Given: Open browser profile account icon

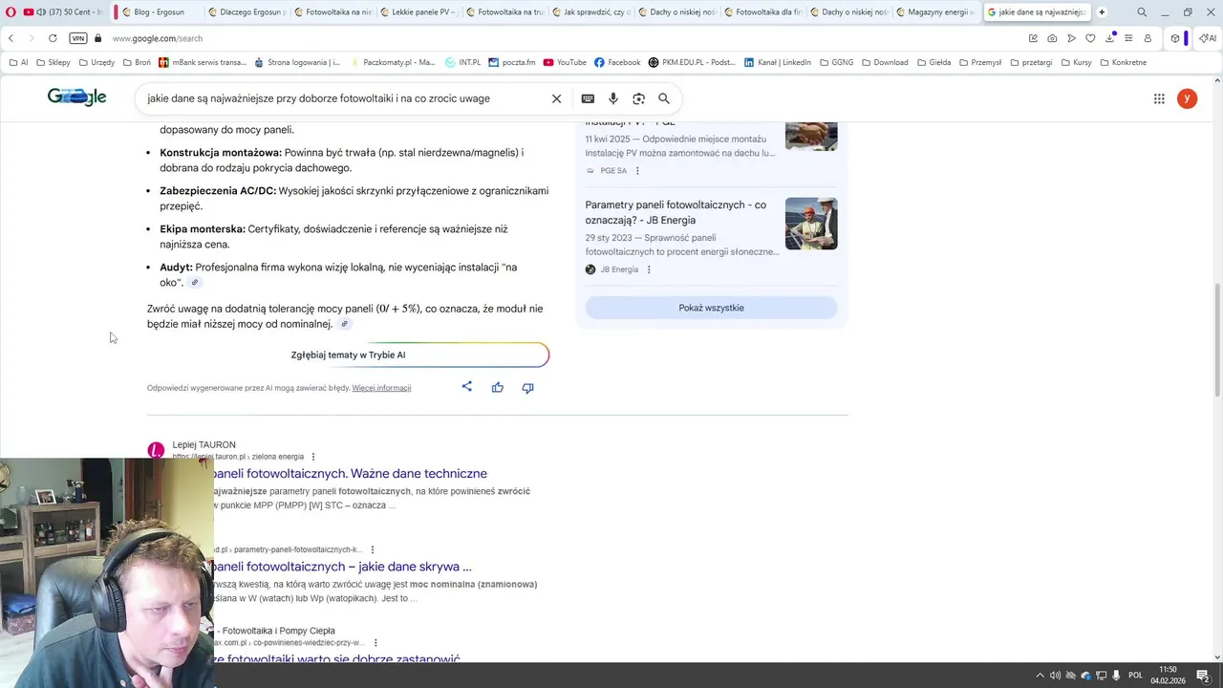Looking at the screenshot, I should (x=1148, y=38).
